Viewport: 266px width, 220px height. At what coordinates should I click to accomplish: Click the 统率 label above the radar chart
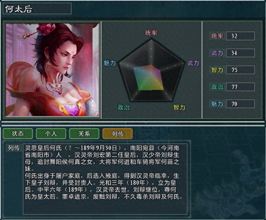(x=151, y=33)
